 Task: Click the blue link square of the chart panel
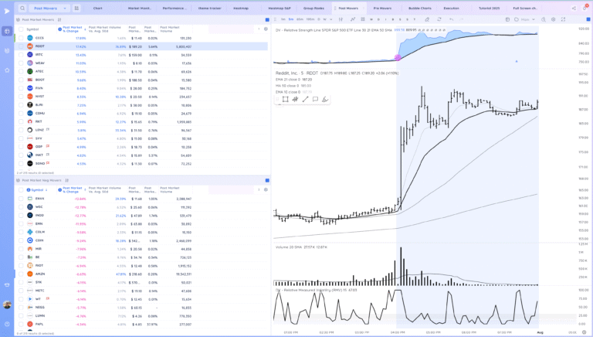coord(588,19)
